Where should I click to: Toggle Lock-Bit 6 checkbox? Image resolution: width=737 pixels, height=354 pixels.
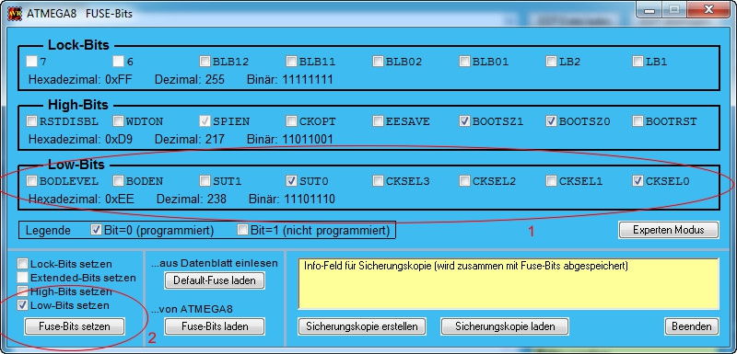pos(118,61)
